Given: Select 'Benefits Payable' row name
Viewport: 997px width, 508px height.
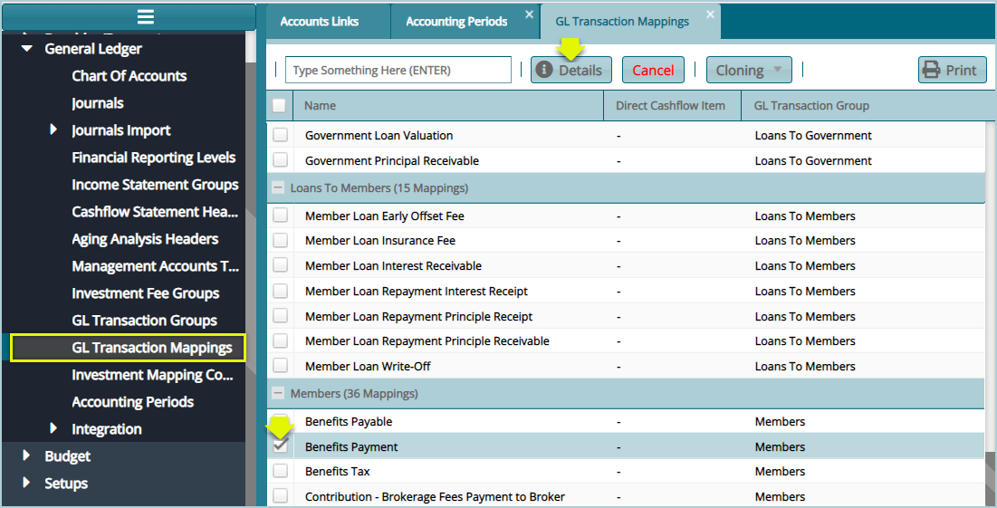Looking at the screenshot, I should (x=349, y=422).
